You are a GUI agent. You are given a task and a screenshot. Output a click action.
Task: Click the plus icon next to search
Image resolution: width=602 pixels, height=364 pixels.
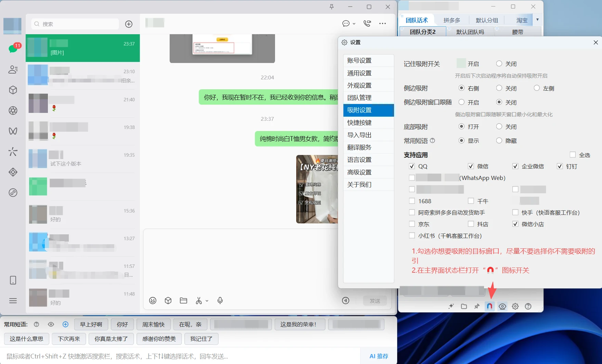pos(129,24)
